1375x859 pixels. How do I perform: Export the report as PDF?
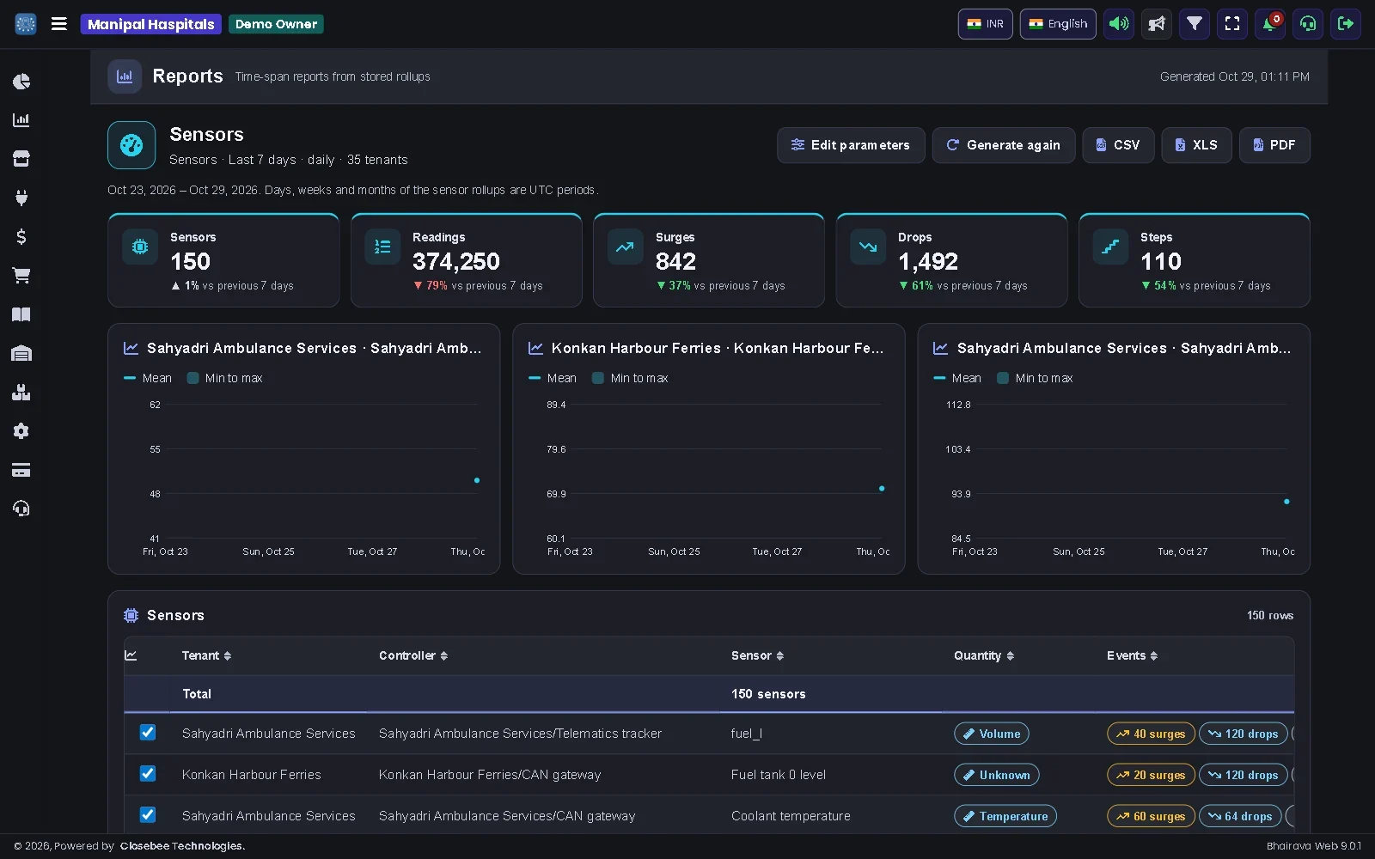(x=1274, y=145)
